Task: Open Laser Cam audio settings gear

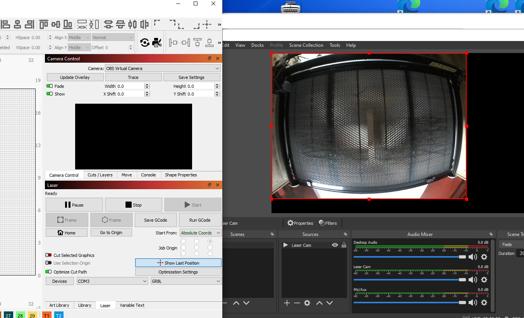Action: pyautogui.click(x=484, y=280)
